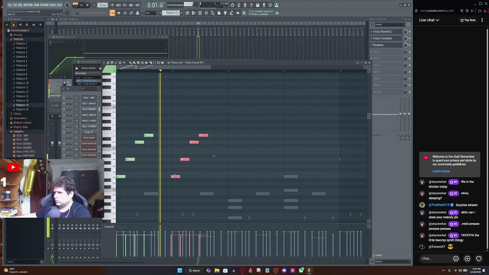Click the add pattern plus button
The image size is (489, 275).
182,13
